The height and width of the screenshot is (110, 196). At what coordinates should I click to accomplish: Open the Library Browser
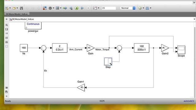(45, 8)
